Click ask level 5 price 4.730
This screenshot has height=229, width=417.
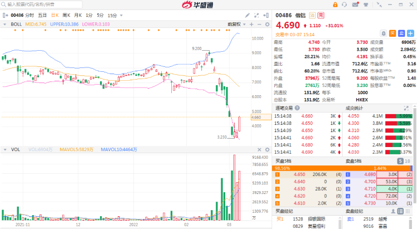click(370, 203)
